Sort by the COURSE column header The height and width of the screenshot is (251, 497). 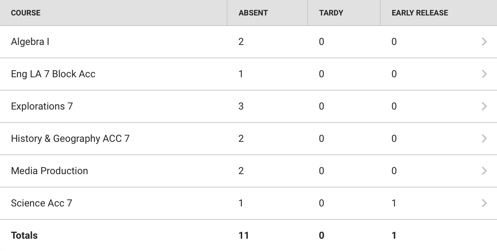coord(26,13)
